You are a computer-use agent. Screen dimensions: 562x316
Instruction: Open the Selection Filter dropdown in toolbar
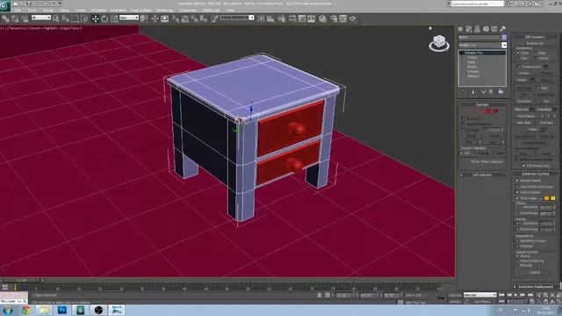41,18
